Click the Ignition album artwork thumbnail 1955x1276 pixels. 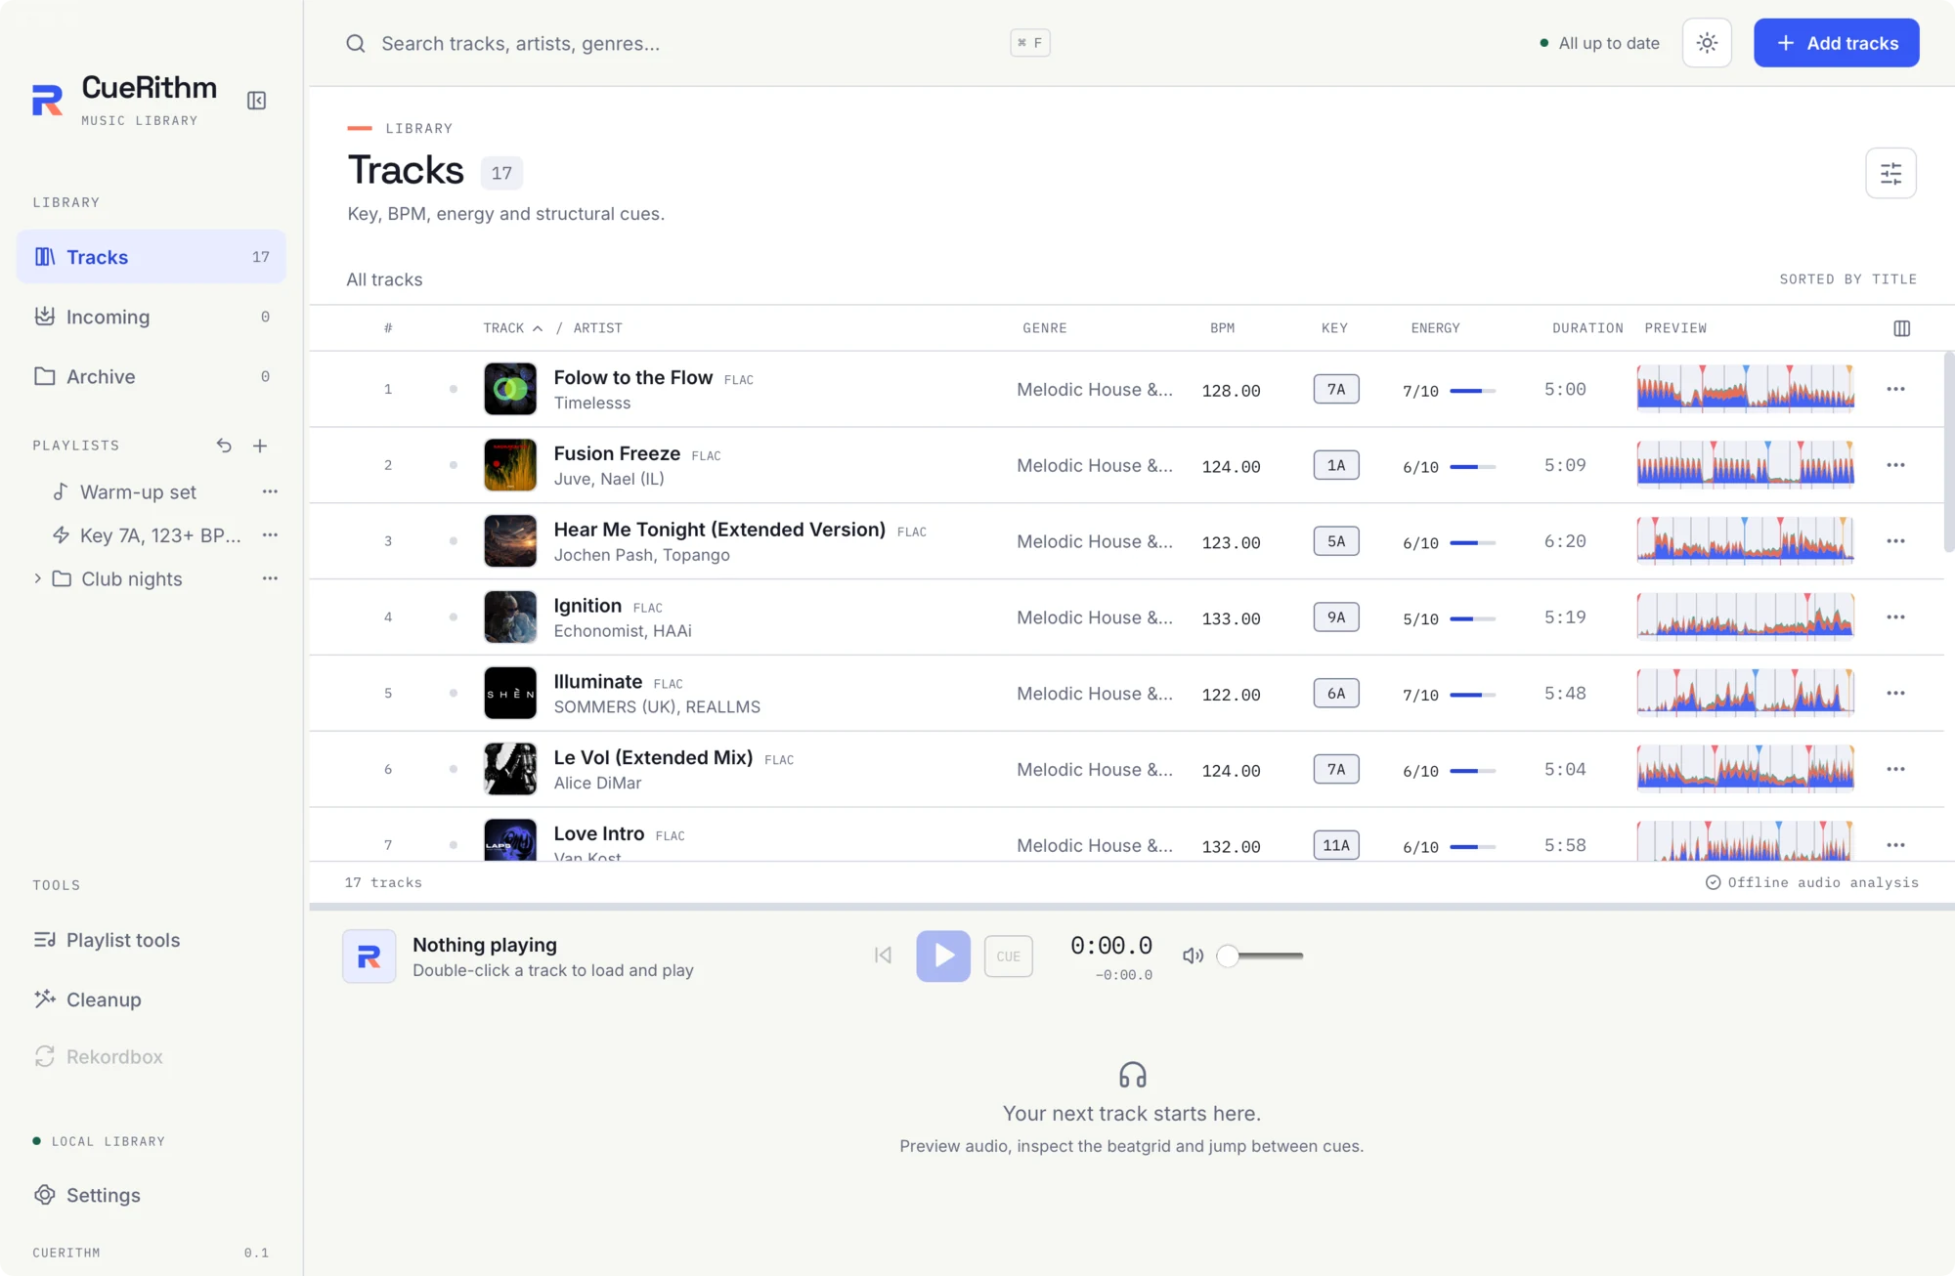(510, 617)
